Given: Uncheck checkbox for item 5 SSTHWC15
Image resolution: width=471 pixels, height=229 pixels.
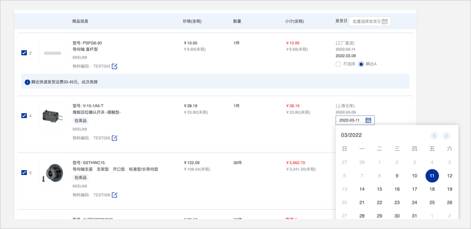Looking at the screenshot, I should 24,172.
